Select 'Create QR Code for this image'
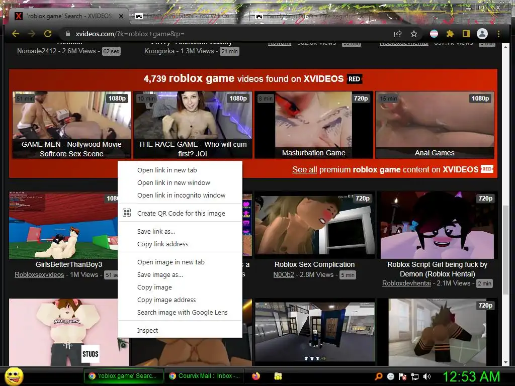Viewport: 515px width, 386px height. pyautogui.click(x=180, y=213)
